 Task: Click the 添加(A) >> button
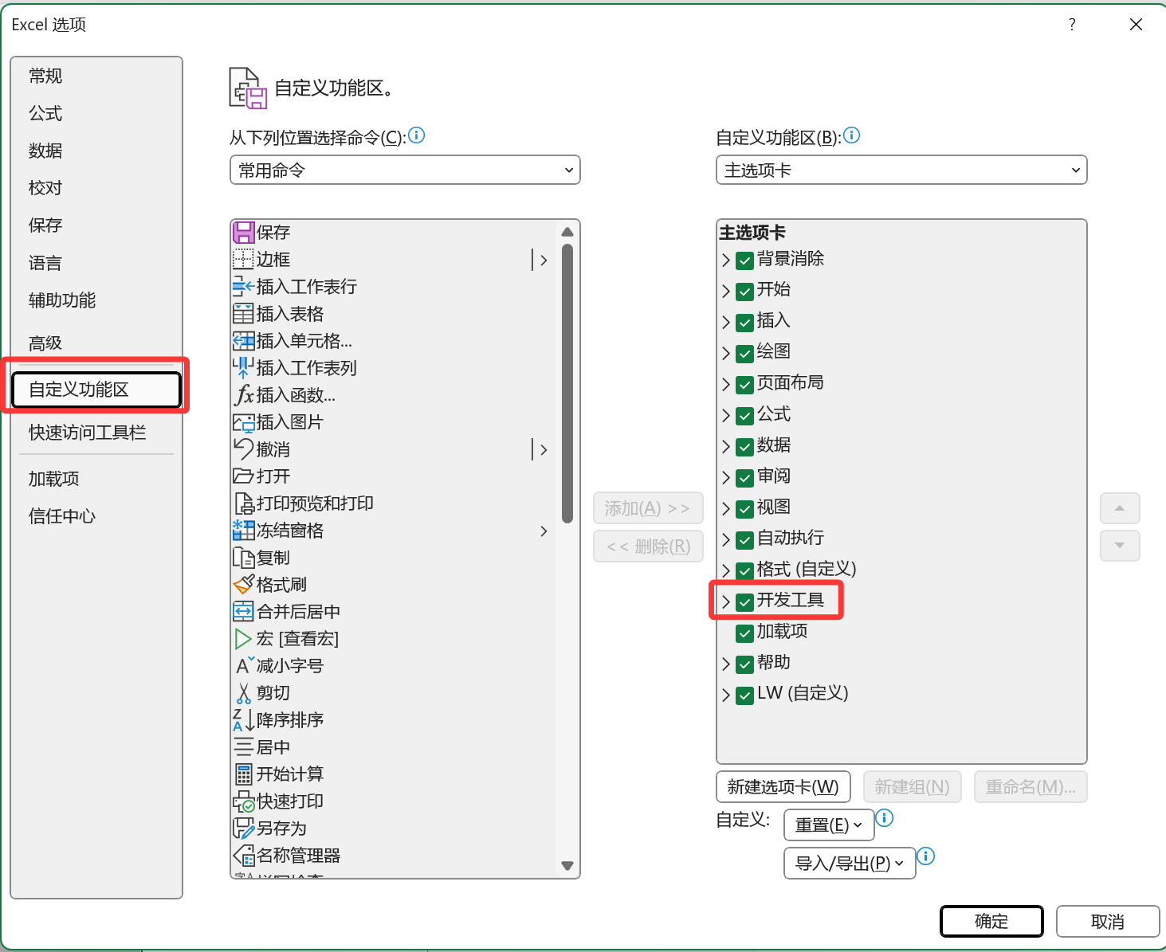tap(648, 508)
